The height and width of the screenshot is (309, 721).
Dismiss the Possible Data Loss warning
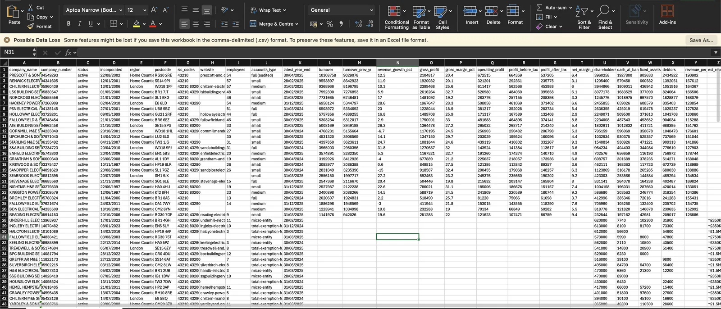click(x=7, y=40)
